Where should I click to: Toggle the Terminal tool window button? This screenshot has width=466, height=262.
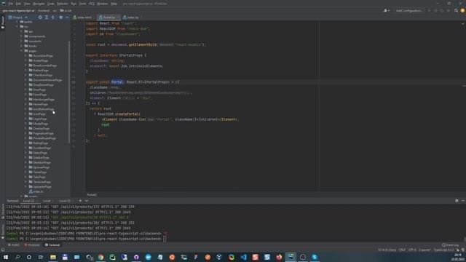52,245
